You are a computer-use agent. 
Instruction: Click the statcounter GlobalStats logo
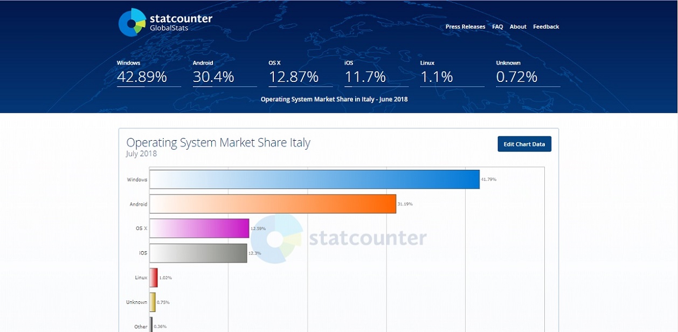click(165, 23)
